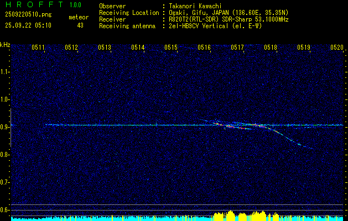The width and height of the screenshot is (348, 221).
Task: Click the 0517 time marker
Action: [237, 47]
